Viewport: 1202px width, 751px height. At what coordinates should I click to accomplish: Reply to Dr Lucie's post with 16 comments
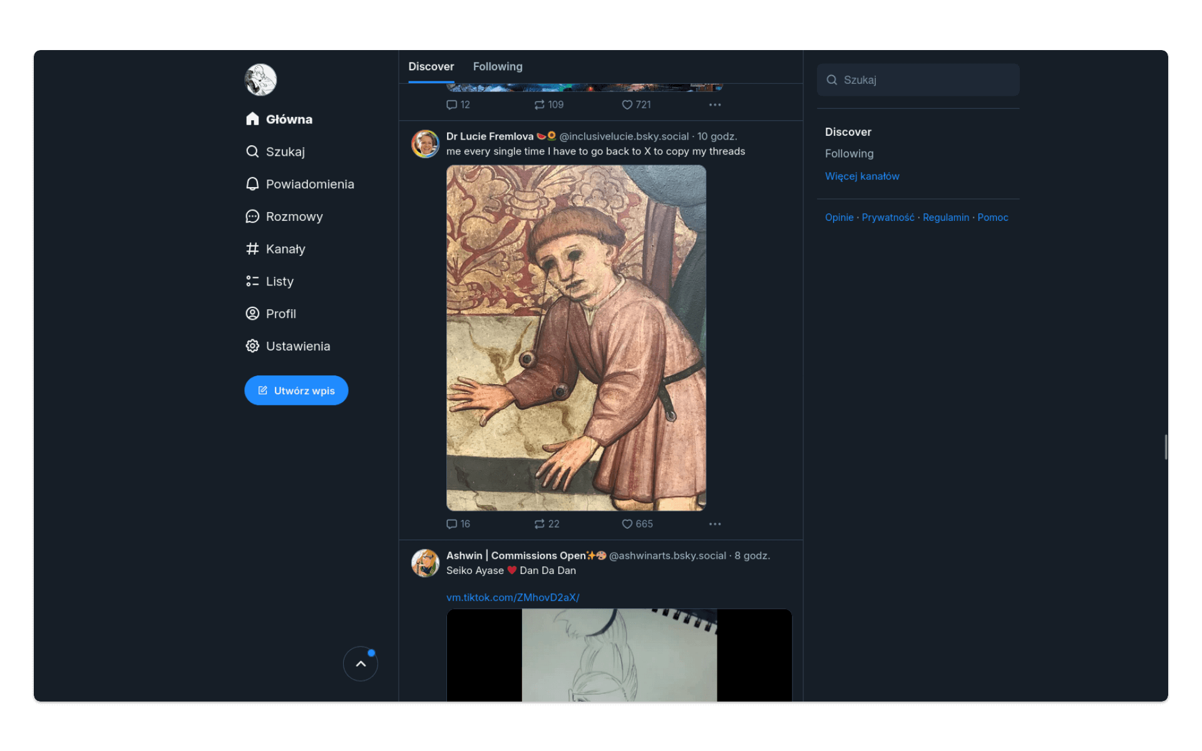pos(458,524)
